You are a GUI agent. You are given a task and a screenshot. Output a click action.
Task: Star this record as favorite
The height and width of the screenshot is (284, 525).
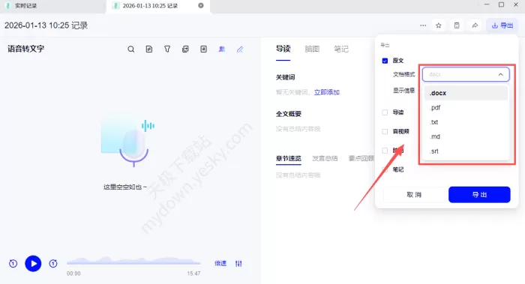[439, 25]
